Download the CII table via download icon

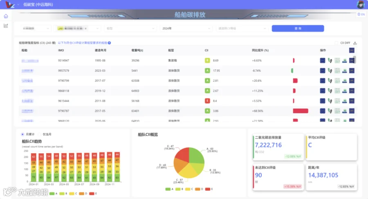[x=355, y=43]
